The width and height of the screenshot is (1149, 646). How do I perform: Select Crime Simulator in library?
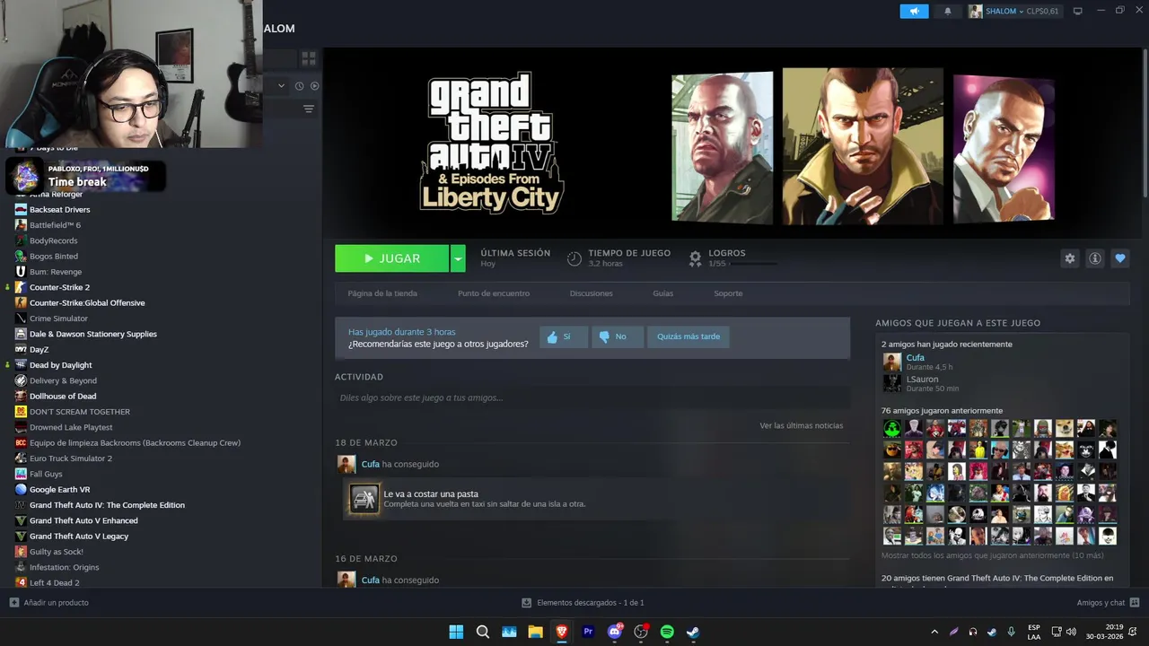[x=58, y=319]
